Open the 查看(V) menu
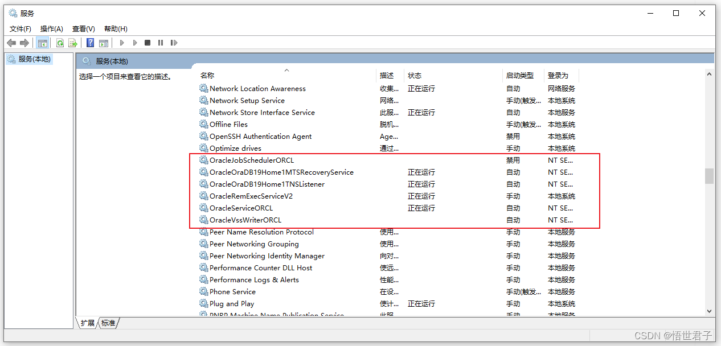 (x=84, y=28)
